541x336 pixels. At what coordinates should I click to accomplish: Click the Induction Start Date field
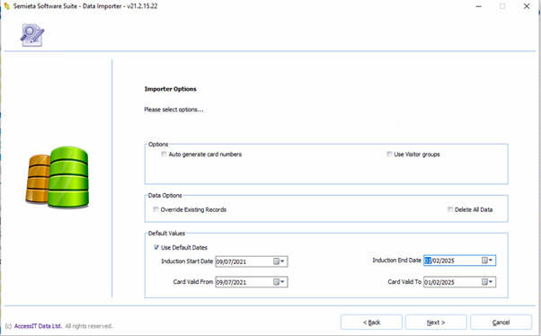point(252,261)
